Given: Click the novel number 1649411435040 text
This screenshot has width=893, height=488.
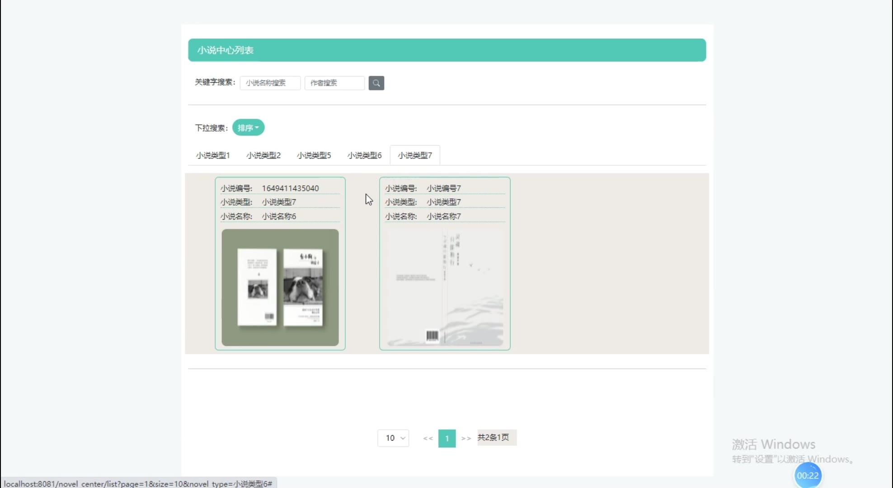Looking at the screenshot, I should coord(290,188).
